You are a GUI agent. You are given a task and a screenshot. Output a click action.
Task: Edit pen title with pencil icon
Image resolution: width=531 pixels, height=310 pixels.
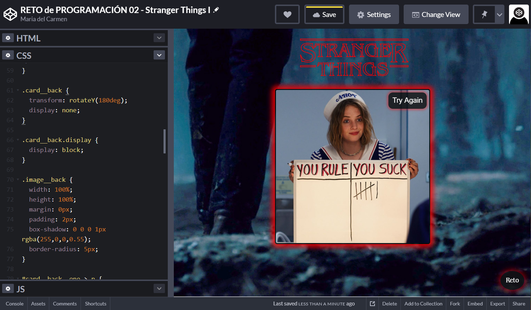(x=216, y=10)
